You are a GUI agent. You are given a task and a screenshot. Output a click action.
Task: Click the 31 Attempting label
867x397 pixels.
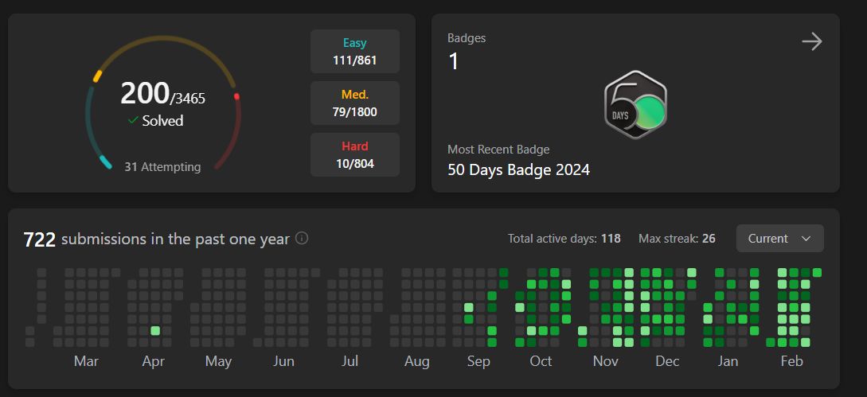coord(162,167)
